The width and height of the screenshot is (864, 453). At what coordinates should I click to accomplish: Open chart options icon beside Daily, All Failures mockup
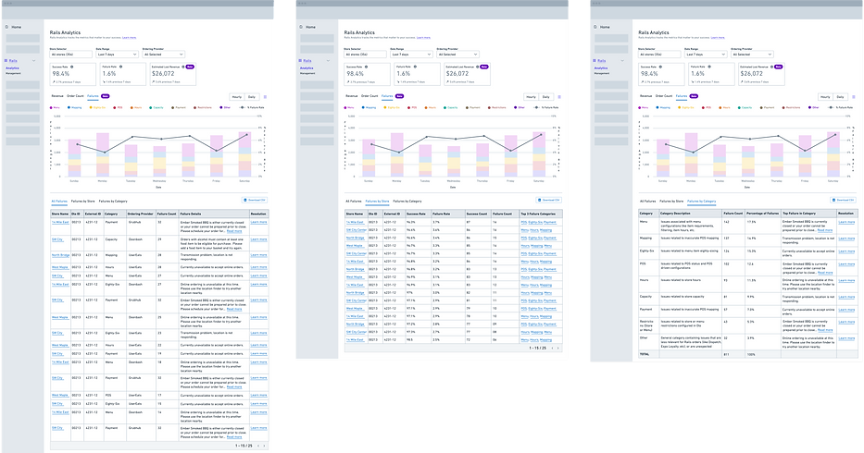tap(265, 97)
